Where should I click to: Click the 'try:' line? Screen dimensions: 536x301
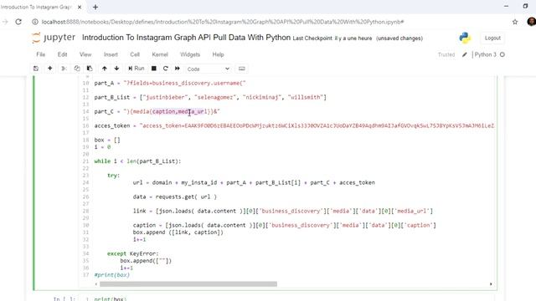tap(114, 176)
